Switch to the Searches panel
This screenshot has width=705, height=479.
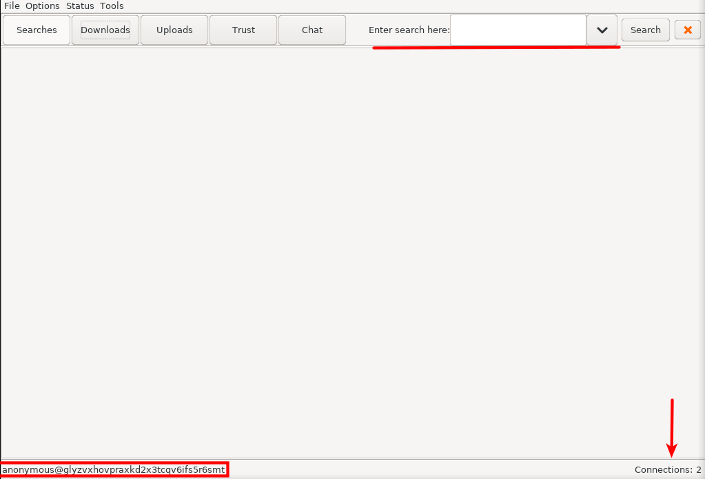[37, 30]
